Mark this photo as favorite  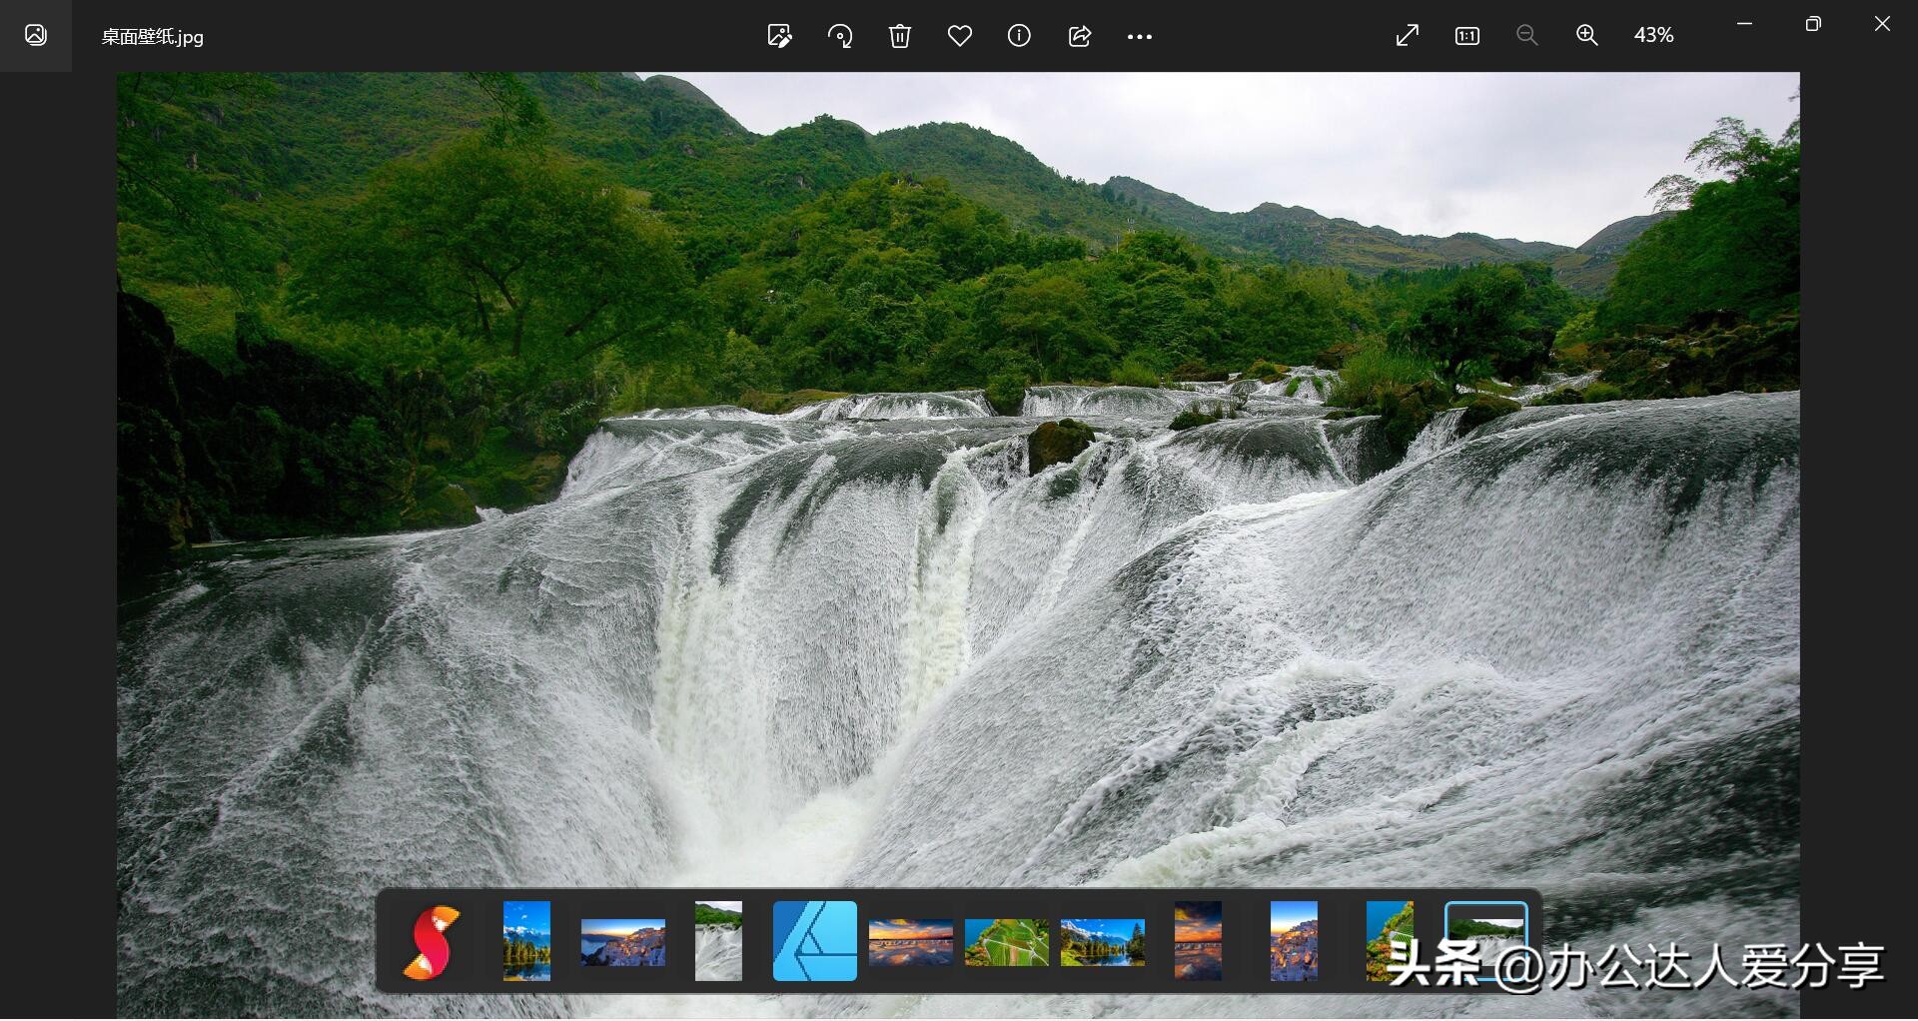click(959, 36)
